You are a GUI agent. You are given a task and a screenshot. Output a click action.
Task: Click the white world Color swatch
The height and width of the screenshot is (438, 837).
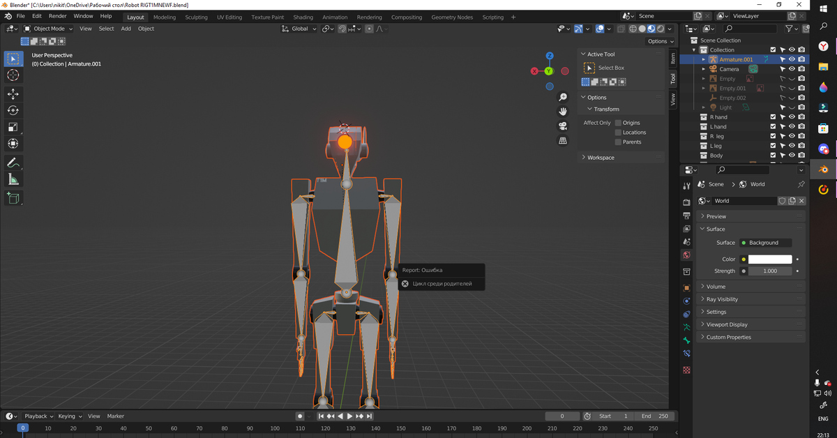click(x=770, y=259)
